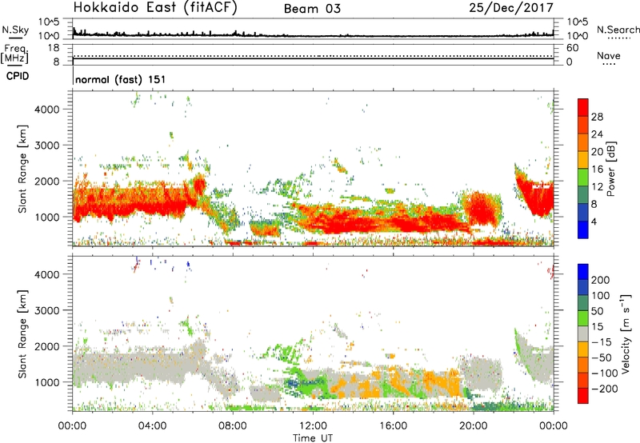Click the '18' tick on the frequency axis
Viewport: 640px width, 443px height.
54,48
